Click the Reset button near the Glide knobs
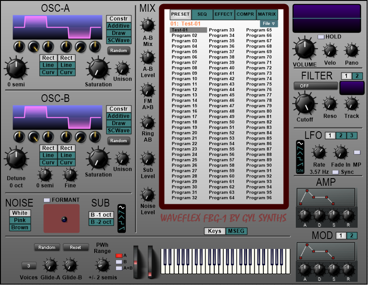368x285 pixels. coord(75,247)
